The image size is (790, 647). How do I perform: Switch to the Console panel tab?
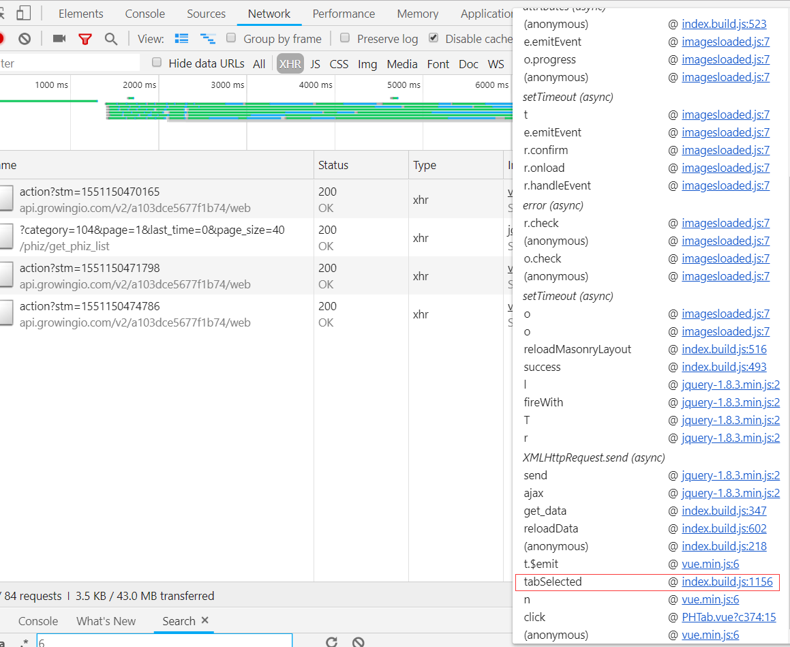(x=145, y=14)
